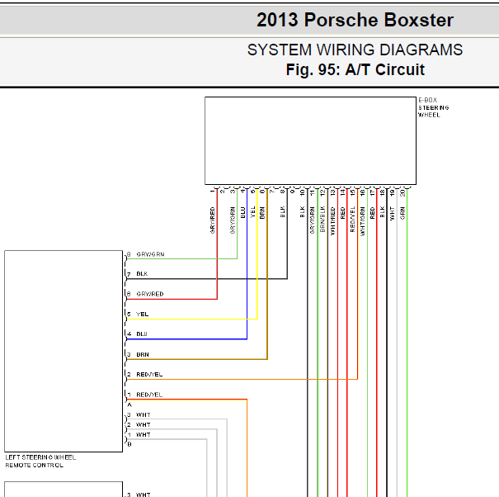Click the "2013 Porsche Boxster" title
Screen dimensions: 499x497
pyautogui.click(x=355, y=20)
